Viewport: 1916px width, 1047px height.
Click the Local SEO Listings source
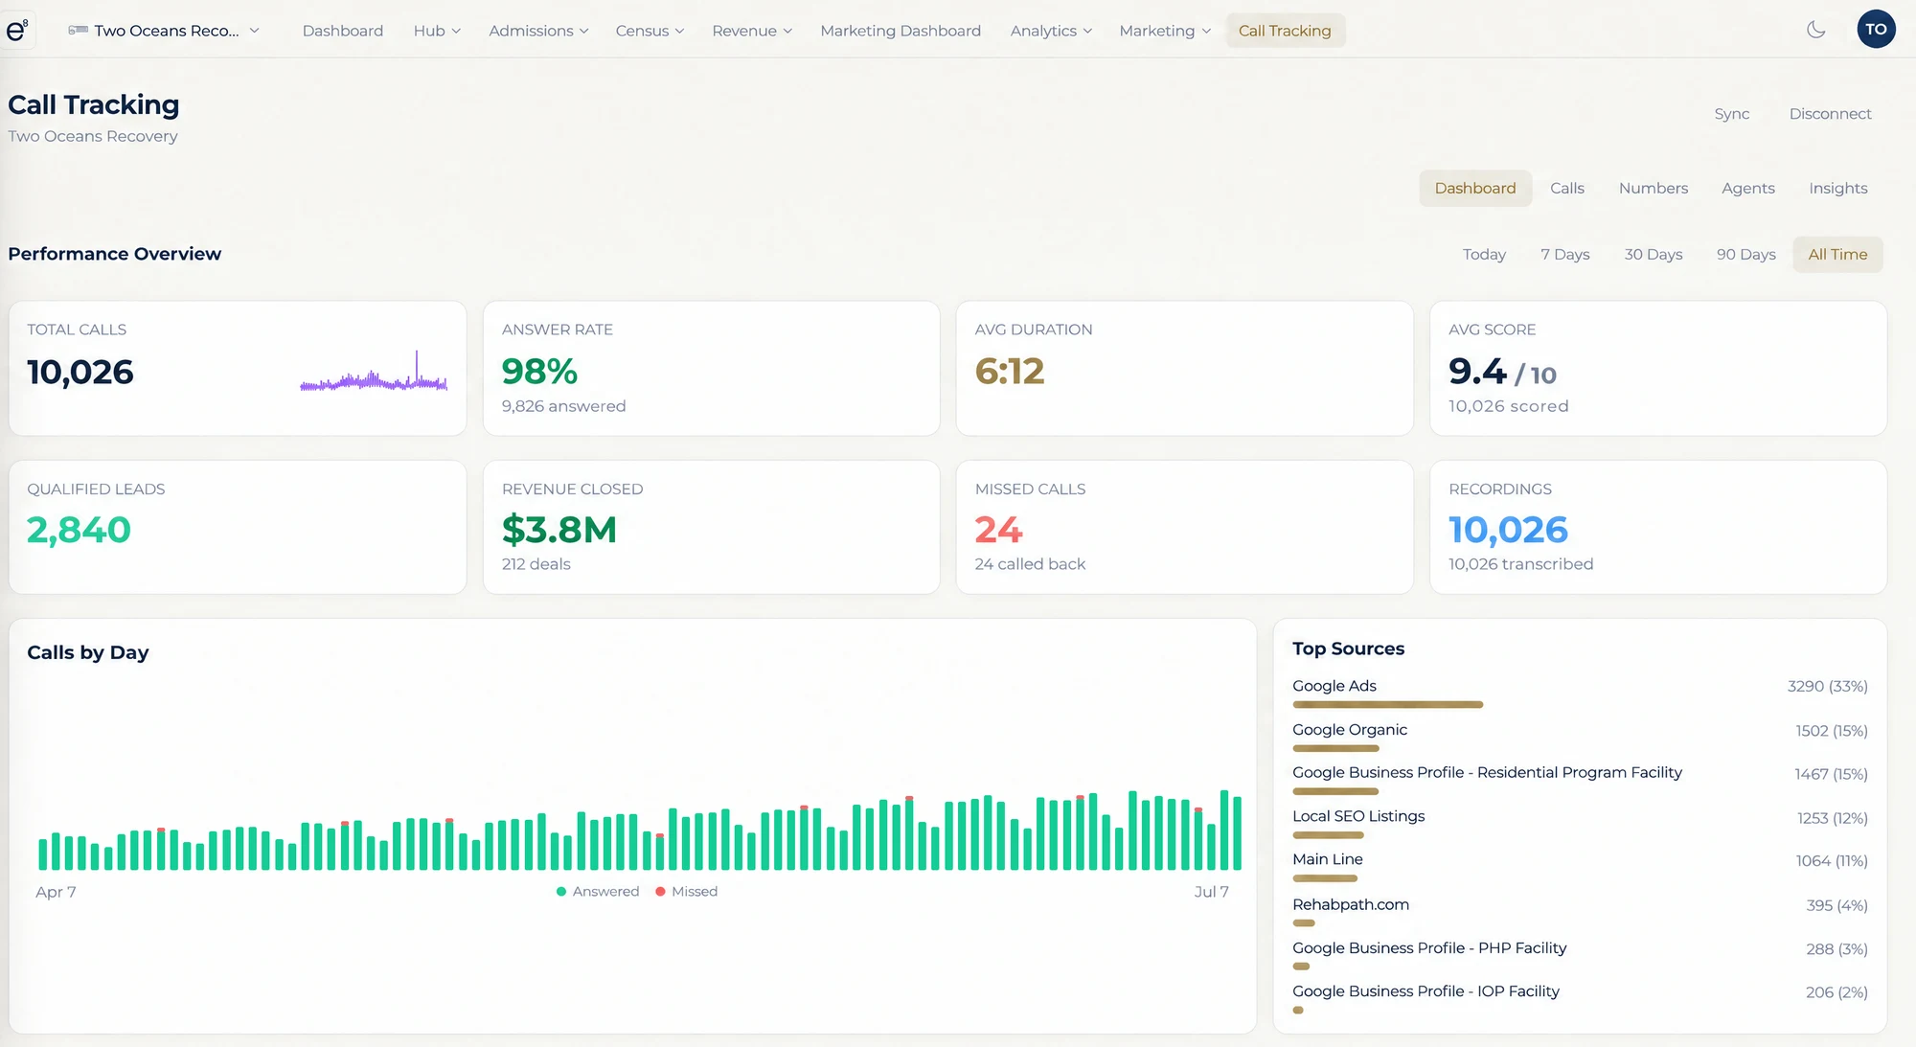(x=1357, y=816)
